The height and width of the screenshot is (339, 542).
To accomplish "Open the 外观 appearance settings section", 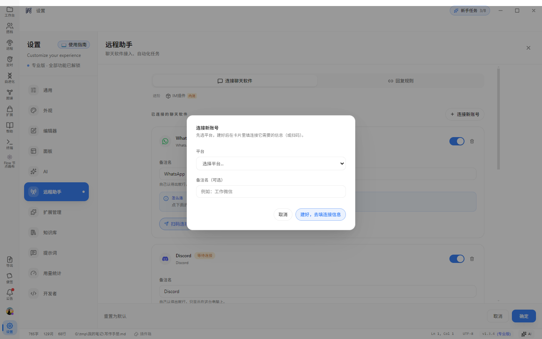I will (56, 111).
